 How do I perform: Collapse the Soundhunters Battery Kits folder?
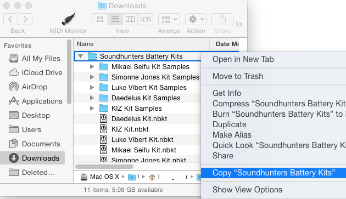pyautogui.click(x=81, y=56)
